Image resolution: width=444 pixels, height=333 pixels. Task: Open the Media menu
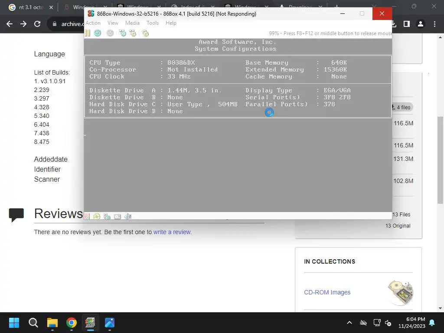point(132,23)
